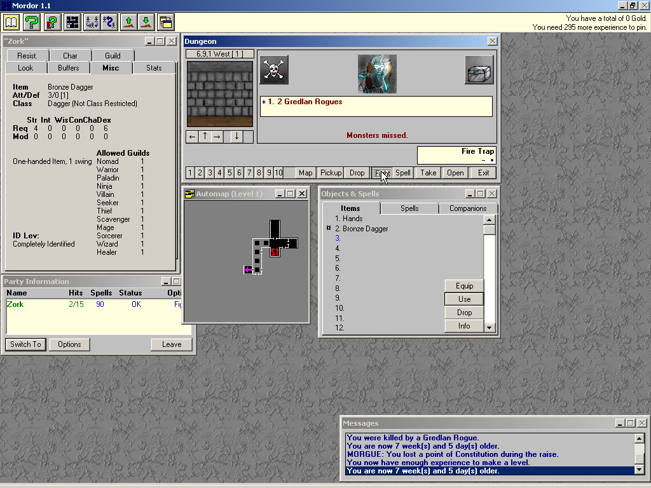Click the arrange windows toolbar icon
This screenshot has height=488, width=651.
point(166,23)
